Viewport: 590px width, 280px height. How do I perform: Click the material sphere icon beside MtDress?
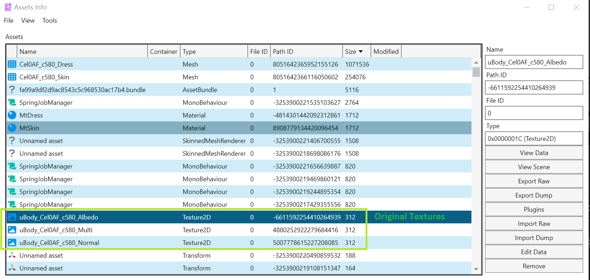[12, 115]
